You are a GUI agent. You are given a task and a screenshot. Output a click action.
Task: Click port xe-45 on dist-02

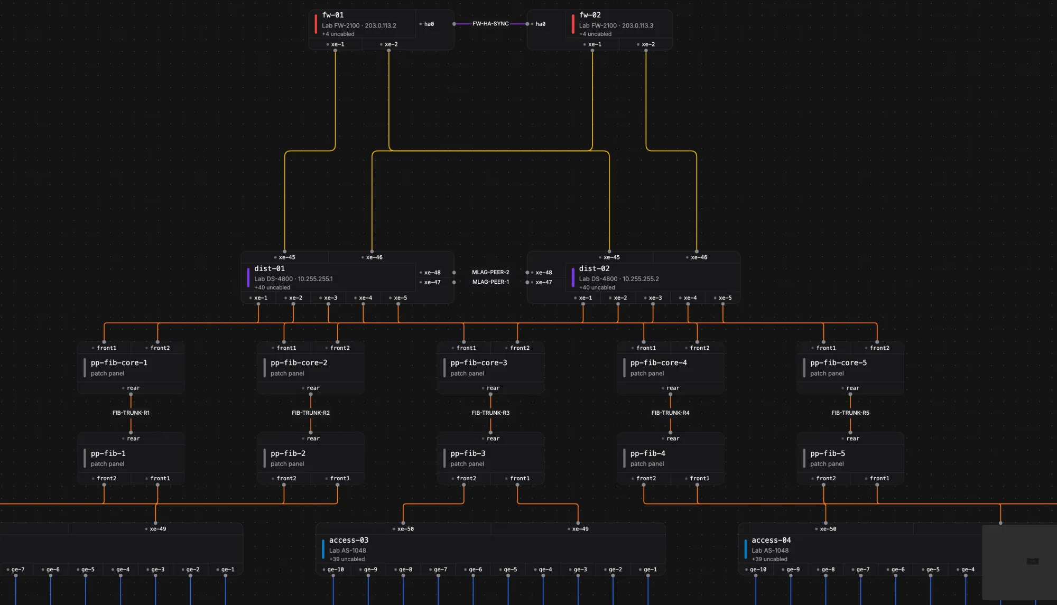[x=609, y=257]
